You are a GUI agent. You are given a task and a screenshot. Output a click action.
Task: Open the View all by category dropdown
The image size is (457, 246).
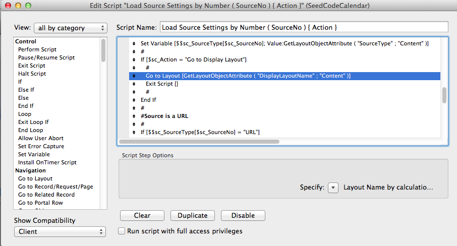[x=71, y=28]
